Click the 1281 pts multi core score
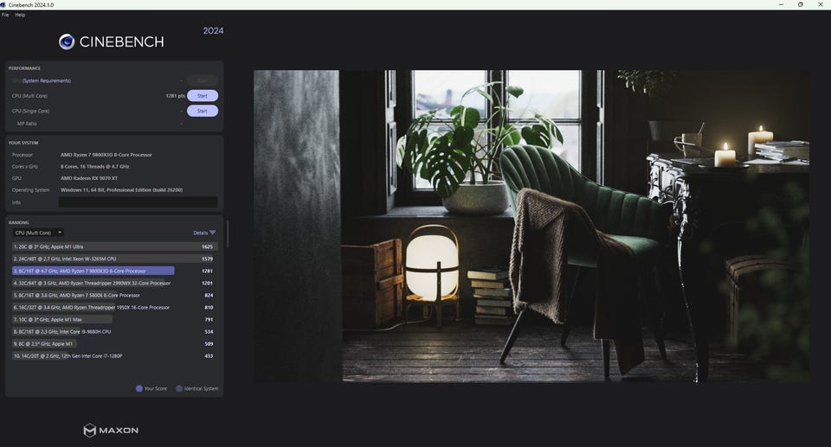The width and height of the screenshot is (831, 447). (175, 96)
